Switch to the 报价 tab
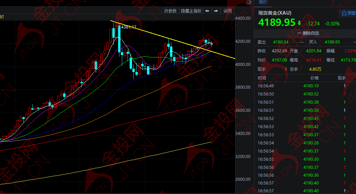This screenshot has height=194, width=356. click(x=263, y=2)
